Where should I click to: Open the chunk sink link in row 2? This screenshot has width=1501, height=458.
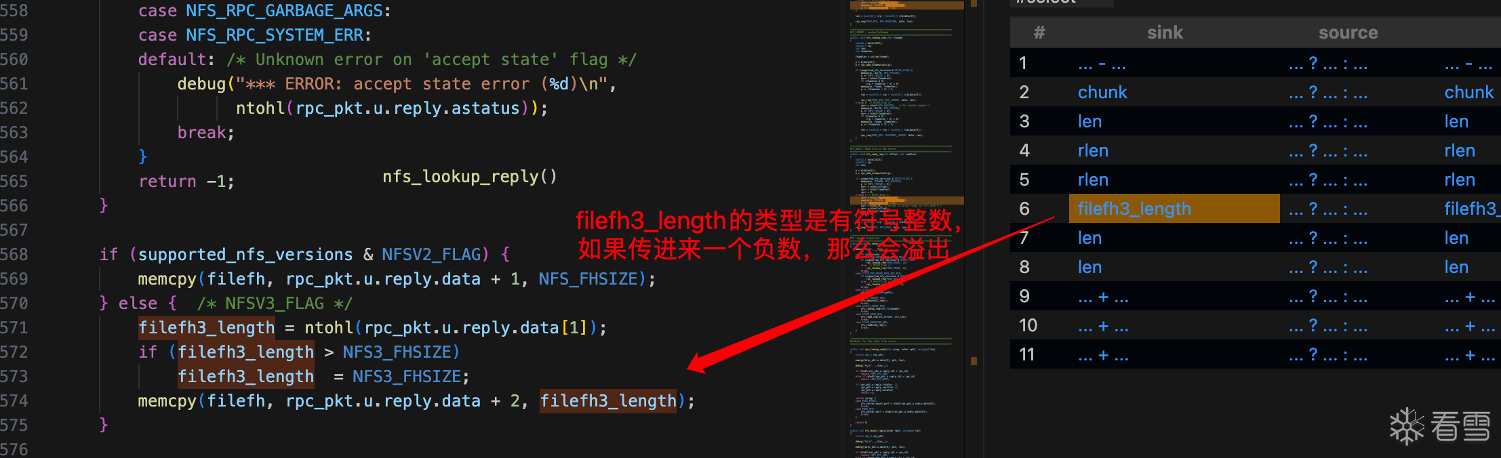pos(1102,92)
